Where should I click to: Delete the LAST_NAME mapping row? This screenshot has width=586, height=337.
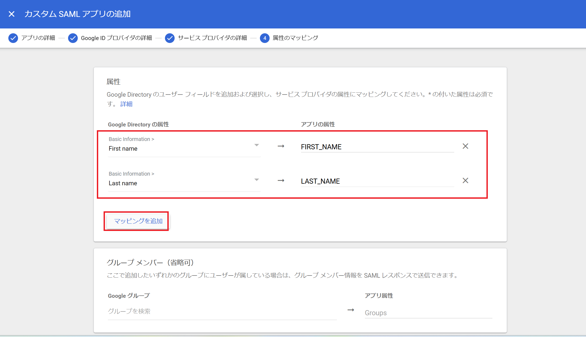pos(465,181)
